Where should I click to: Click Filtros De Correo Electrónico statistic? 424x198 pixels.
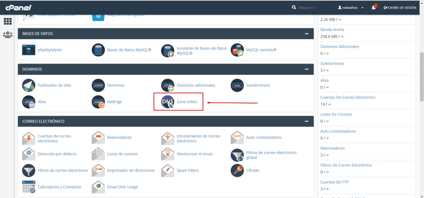point(346,165)
